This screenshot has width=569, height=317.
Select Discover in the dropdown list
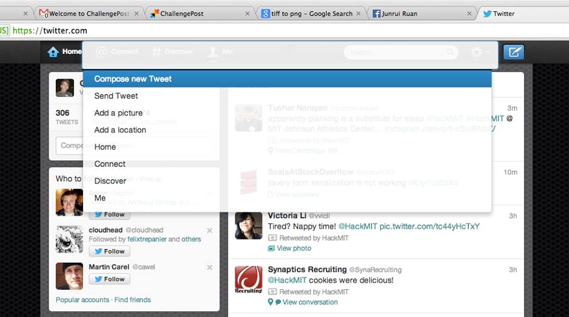point(287,181)
